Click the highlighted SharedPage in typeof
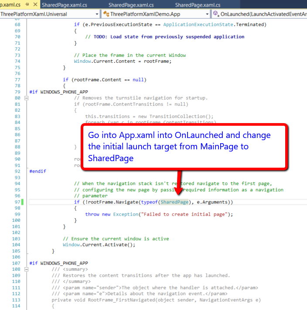Screen dimensions: 307x310 pyautogui.click(x=174, y=202)
